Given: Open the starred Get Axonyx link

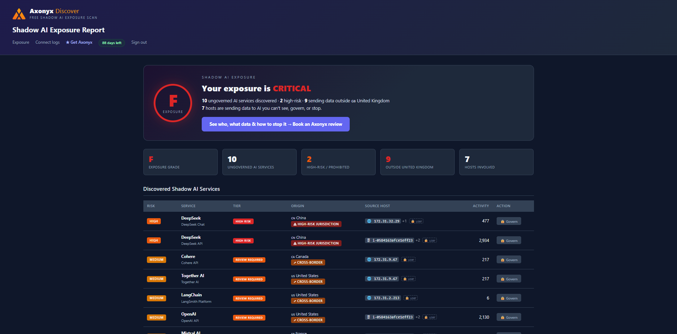Looking at the screenshot, I should click(79, 42).
